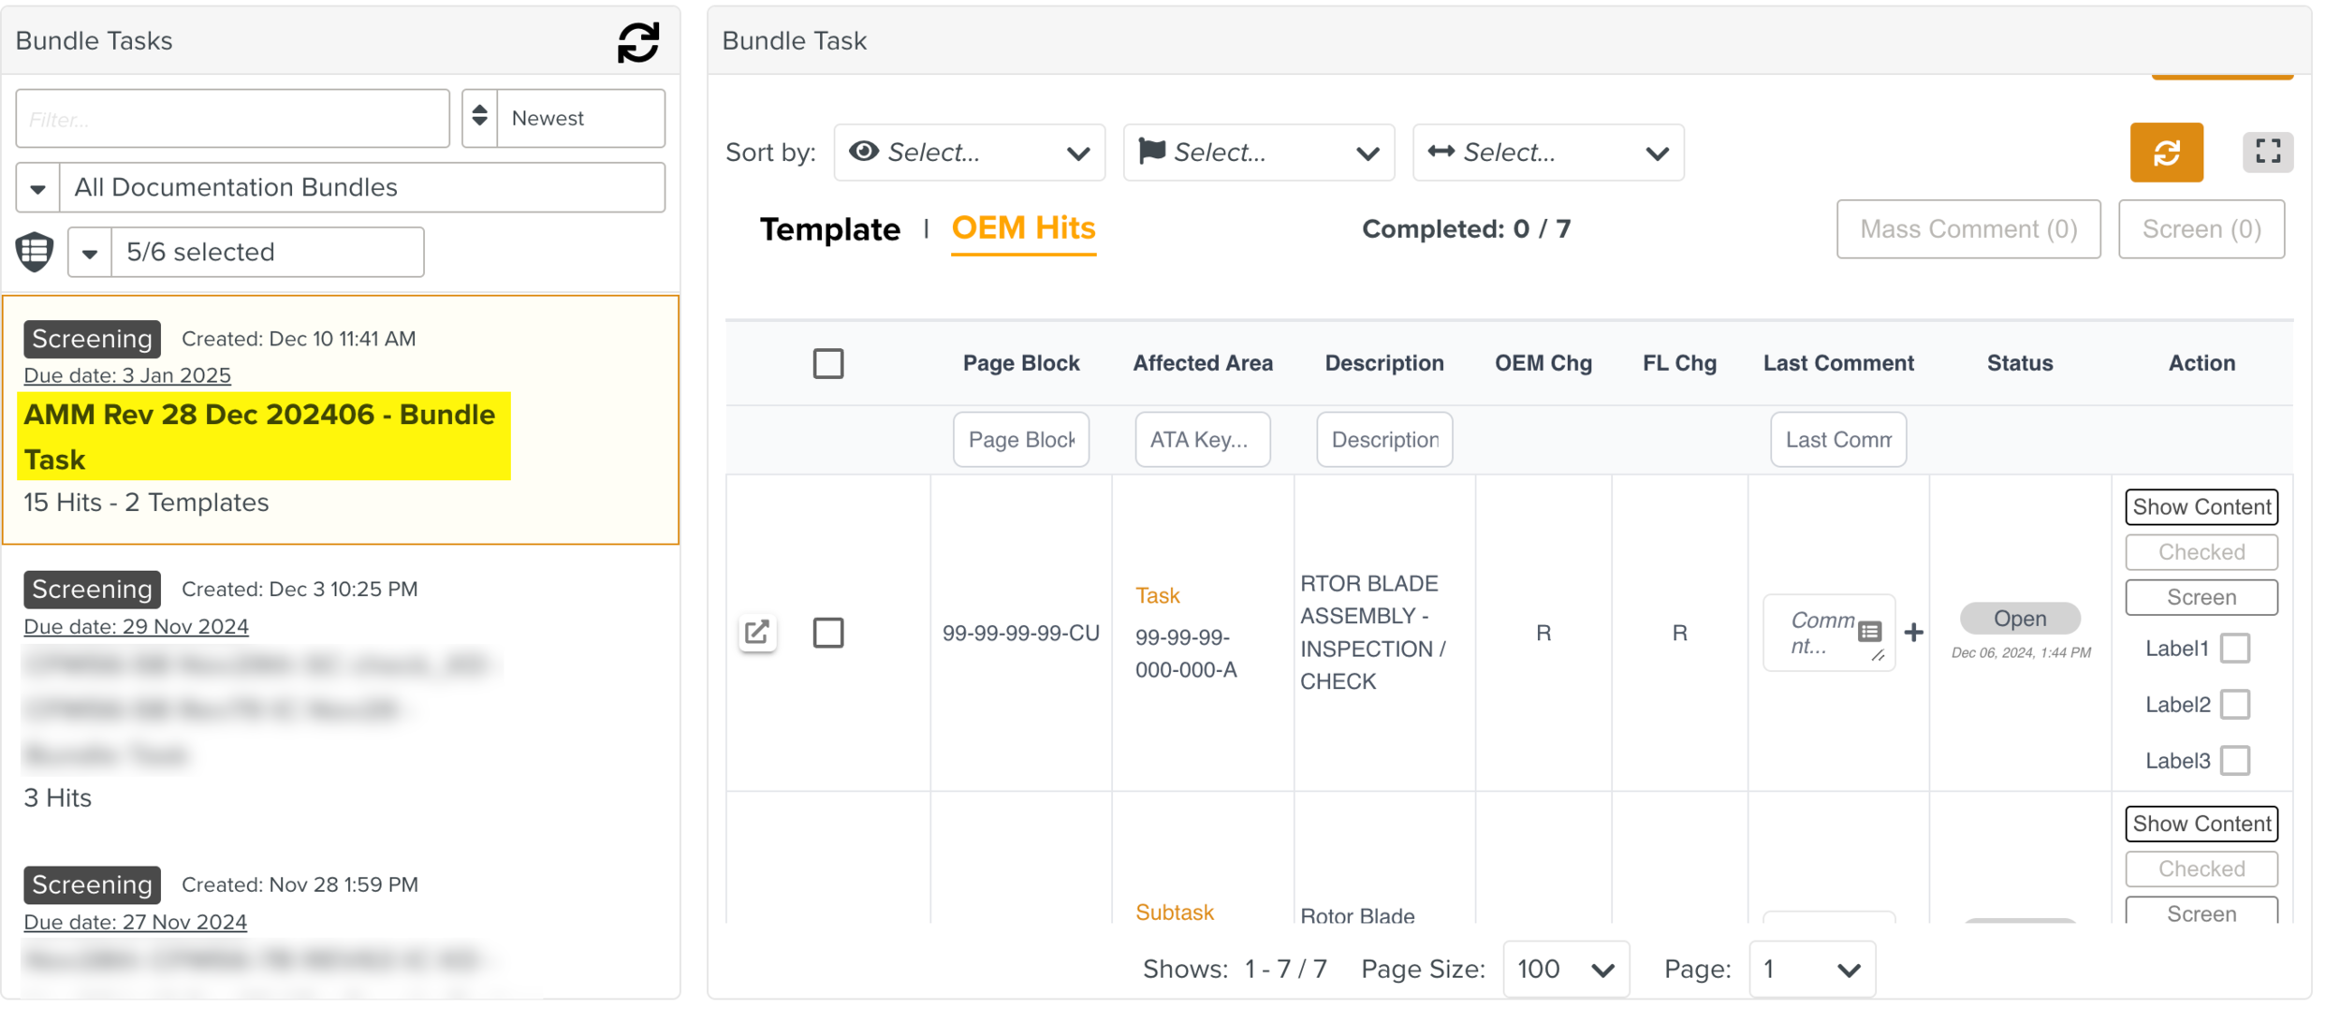Click the Affected Area column header
This screenshot has width=2340, height=1022.
point(1202,363)
